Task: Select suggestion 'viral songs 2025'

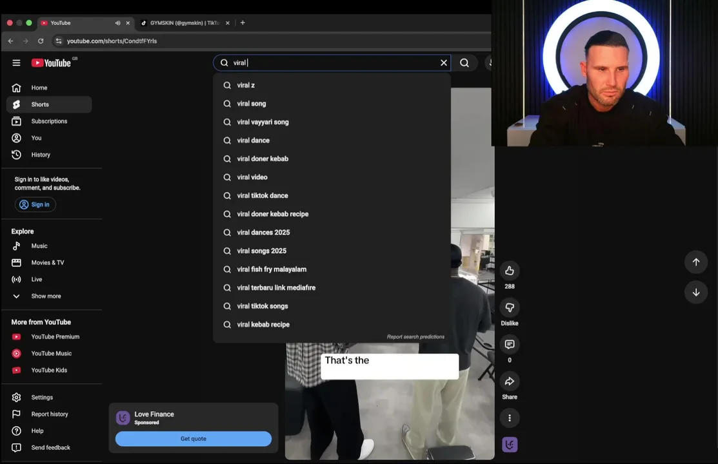Action: pos(332,251)
